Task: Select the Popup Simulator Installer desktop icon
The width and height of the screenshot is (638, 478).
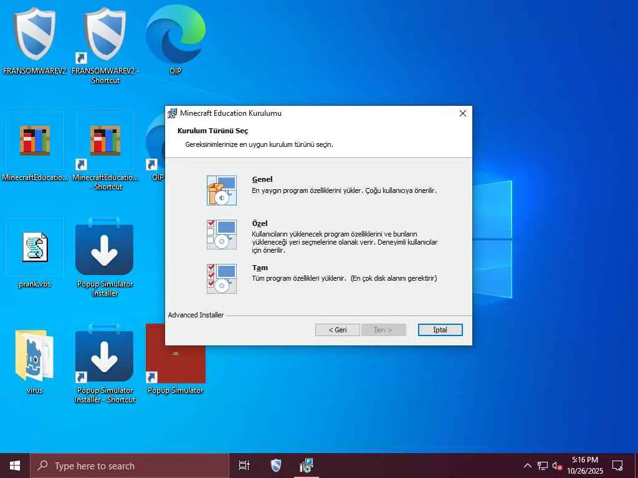Action: [x=105, y=257]
